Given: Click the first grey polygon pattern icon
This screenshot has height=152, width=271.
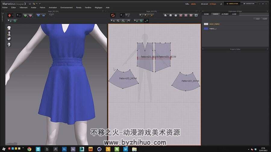Looking at the screenshot, I should 165,15.
